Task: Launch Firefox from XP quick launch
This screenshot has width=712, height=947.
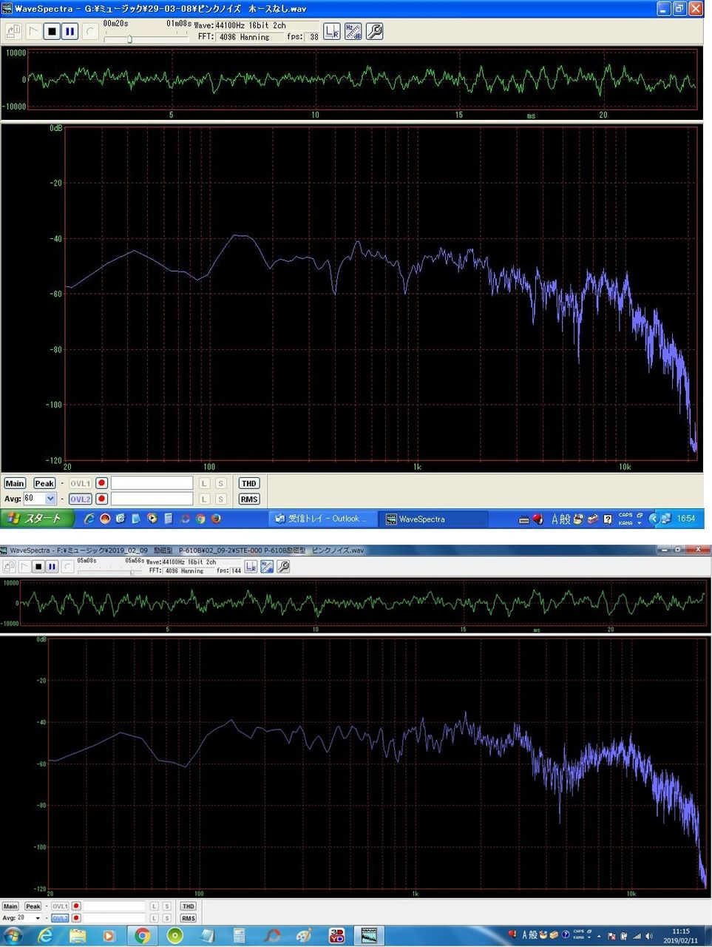Action: tap(216, 519)
